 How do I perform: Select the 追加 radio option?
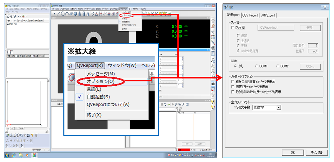[x=238, y=36]
